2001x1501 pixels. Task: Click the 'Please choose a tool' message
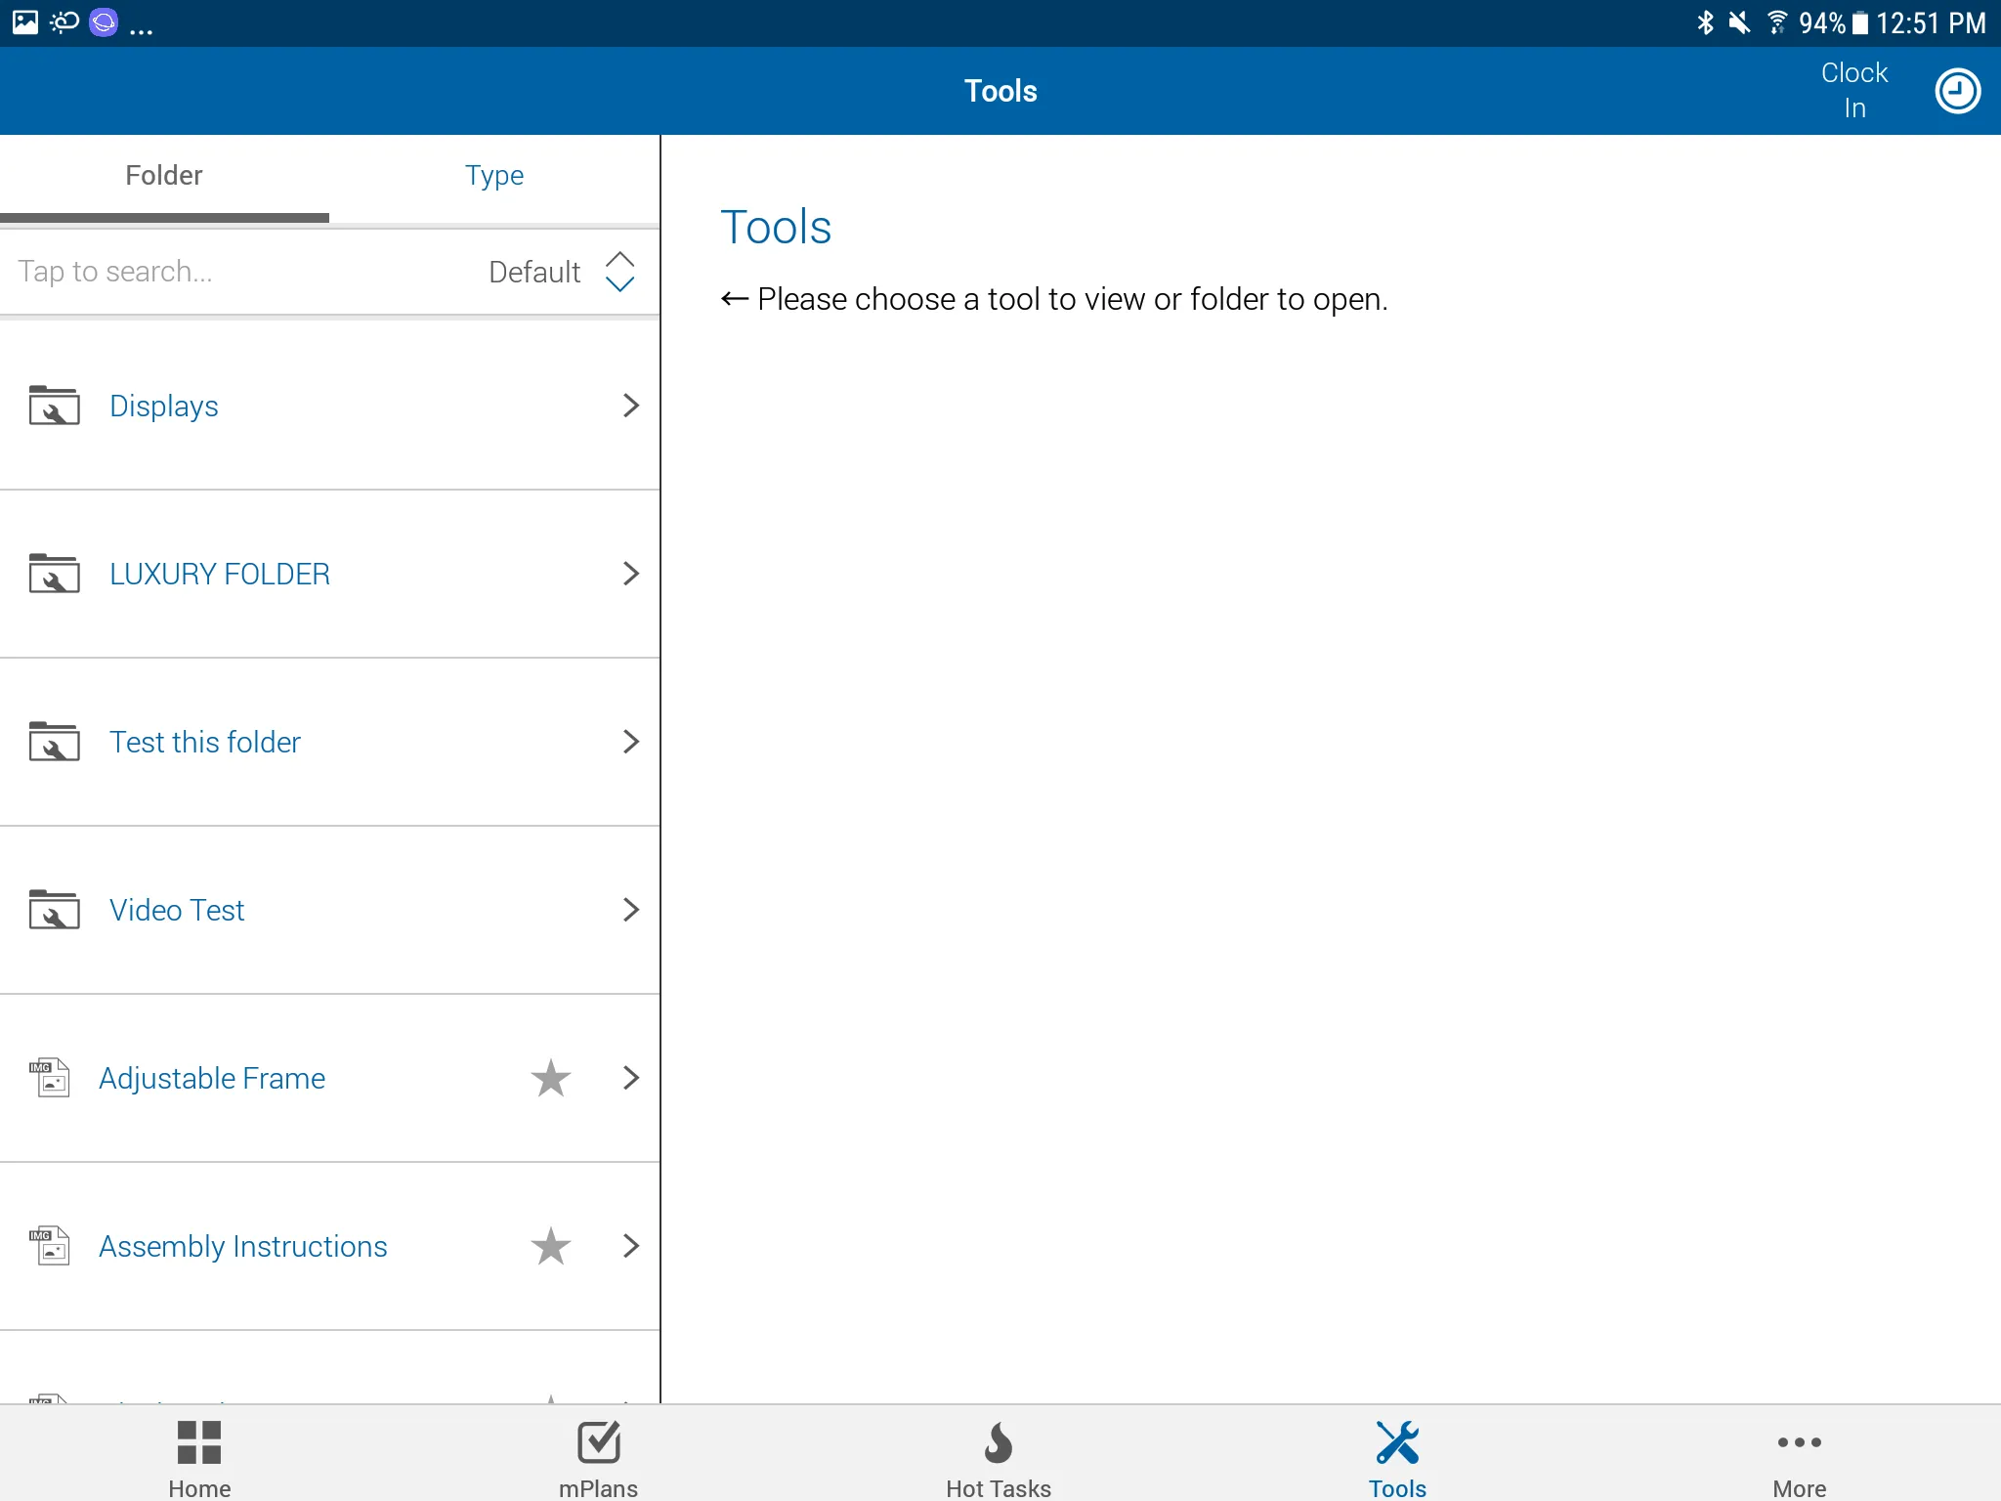pos(1054,299)
